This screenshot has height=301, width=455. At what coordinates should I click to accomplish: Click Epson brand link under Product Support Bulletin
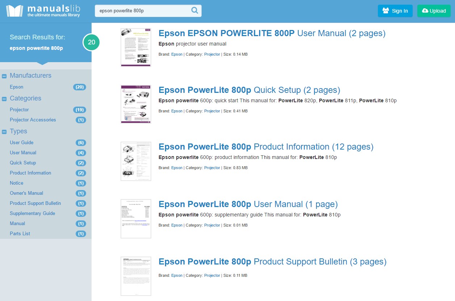pos(177,275)
